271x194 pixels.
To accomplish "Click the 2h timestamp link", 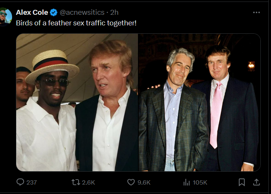I will (x=114, y=13).
